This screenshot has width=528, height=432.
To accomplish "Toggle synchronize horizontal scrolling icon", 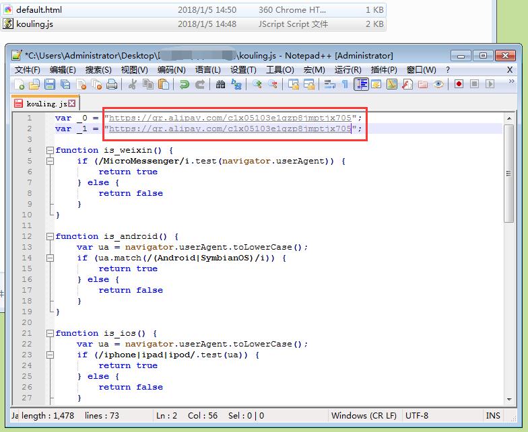I will (x=308, y=84).
